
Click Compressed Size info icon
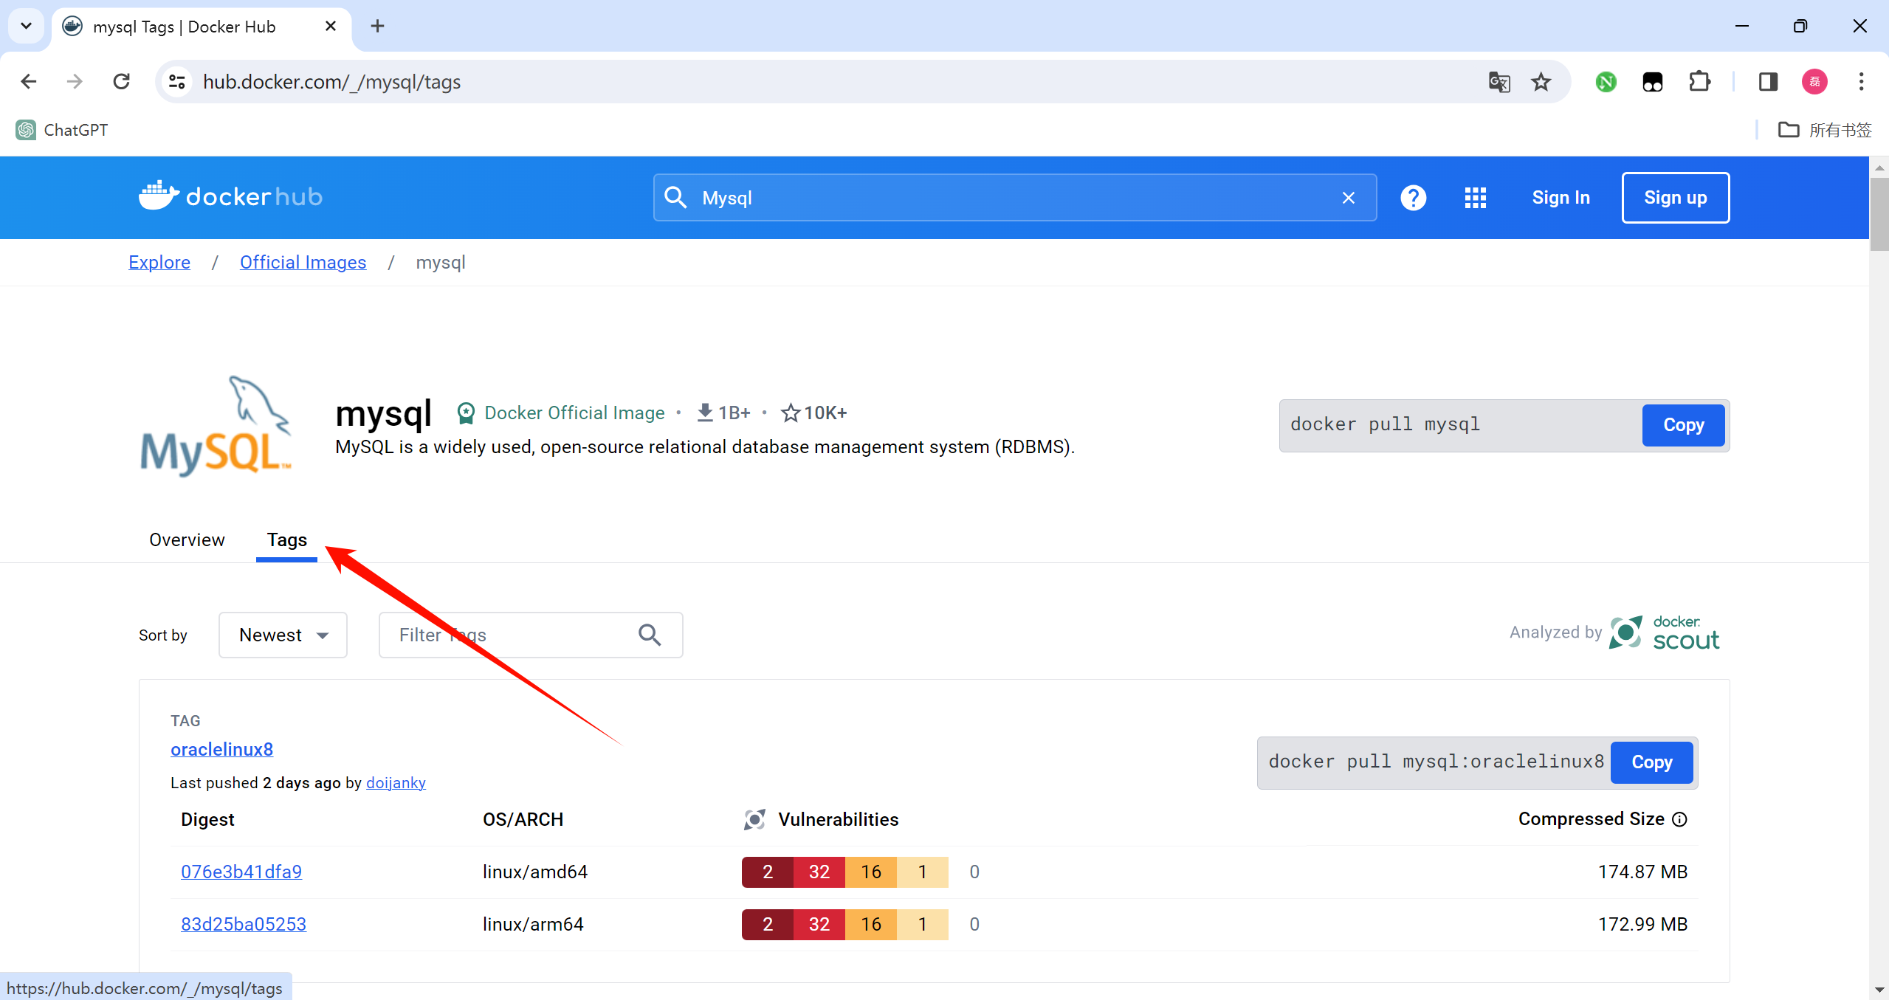(1680, 819)
